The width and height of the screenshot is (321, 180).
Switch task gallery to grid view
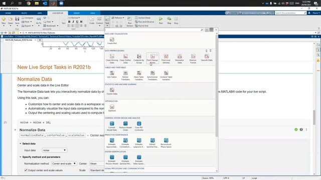click(x=211, y=30)
